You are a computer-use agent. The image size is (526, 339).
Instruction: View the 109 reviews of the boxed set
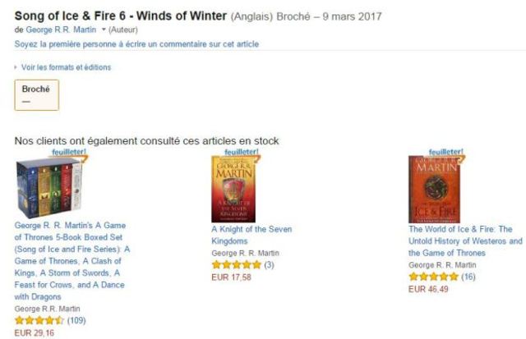point(76,321)
